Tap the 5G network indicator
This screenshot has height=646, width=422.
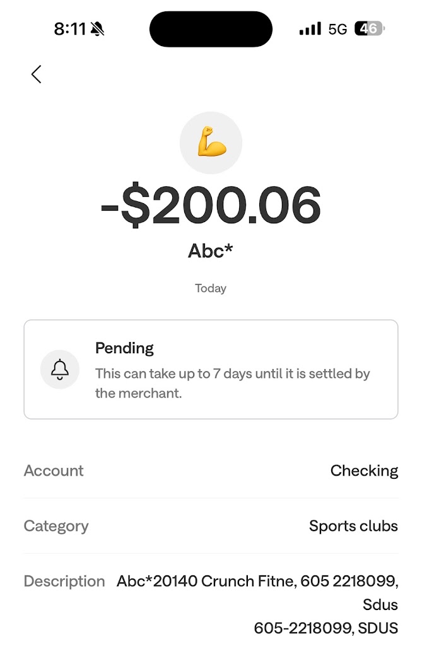(x=337, y=29)
